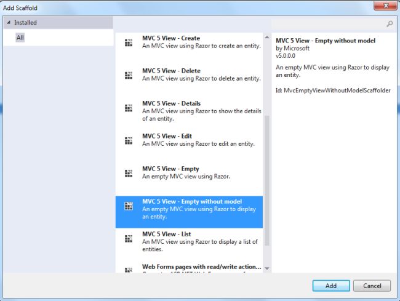The height and width of the screenshot is (301, 400).
Task: Click the list's vertical scrollbar thumb
Action: tap(267, 180)
